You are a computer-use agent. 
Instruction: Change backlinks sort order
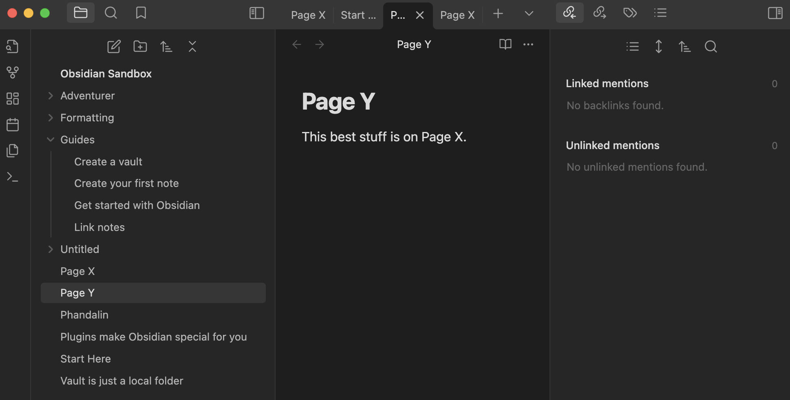[685, 46]
